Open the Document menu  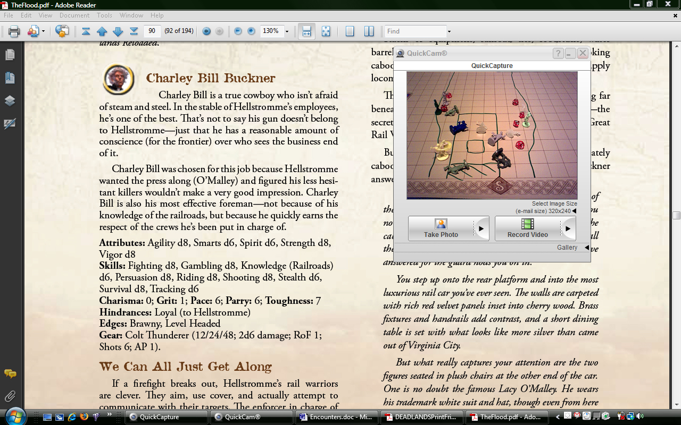click(74, 15)
